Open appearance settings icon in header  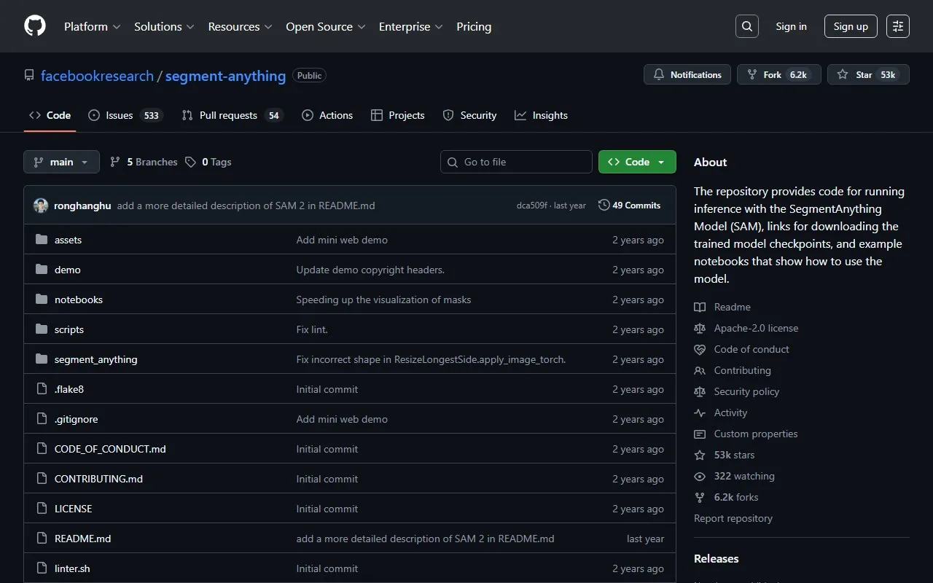pos(897,26)
